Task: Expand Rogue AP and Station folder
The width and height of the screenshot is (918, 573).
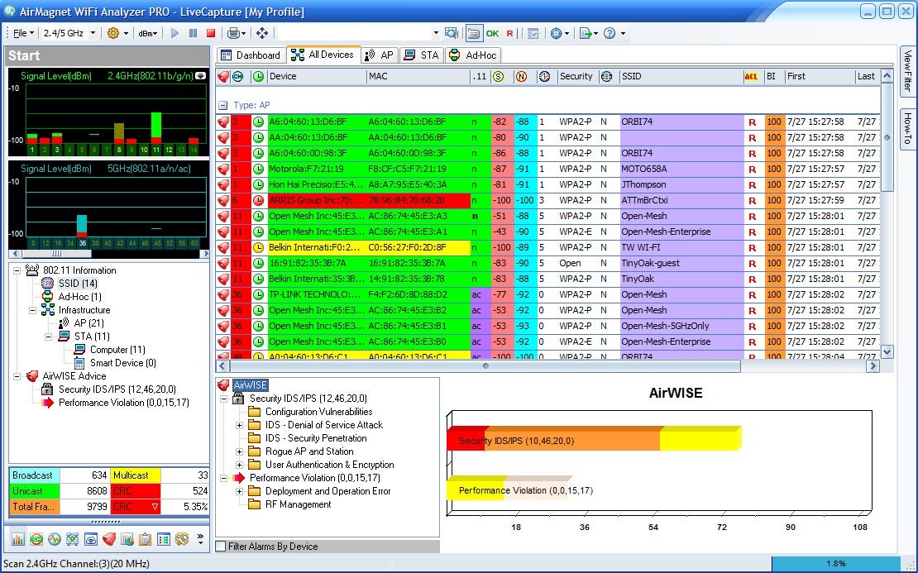Action: pos(240,451)
